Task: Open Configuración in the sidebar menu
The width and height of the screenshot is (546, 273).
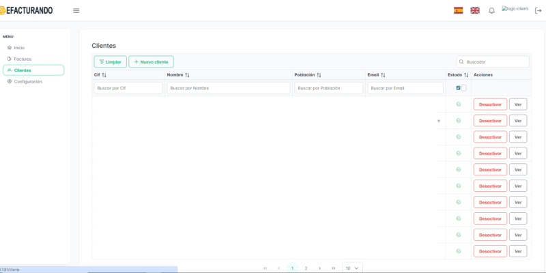Action: (x=27, y=81)
